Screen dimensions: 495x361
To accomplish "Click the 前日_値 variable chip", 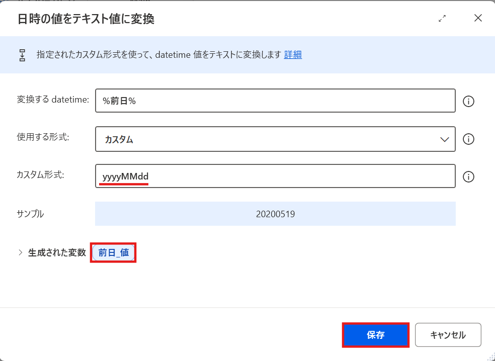I will tap(113, 253).
